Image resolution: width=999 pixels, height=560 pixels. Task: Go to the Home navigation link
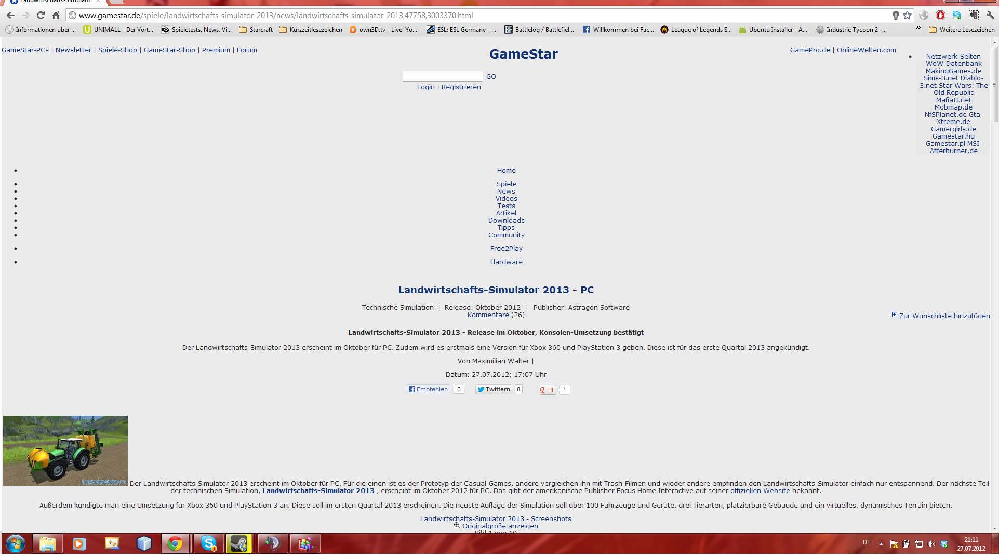507,171
